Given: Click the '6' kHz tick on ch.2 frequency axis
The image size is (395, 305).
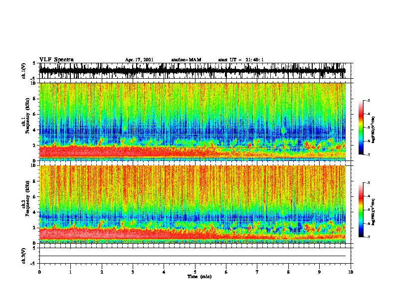Looking at the screenshot, I should pos(35,197).
